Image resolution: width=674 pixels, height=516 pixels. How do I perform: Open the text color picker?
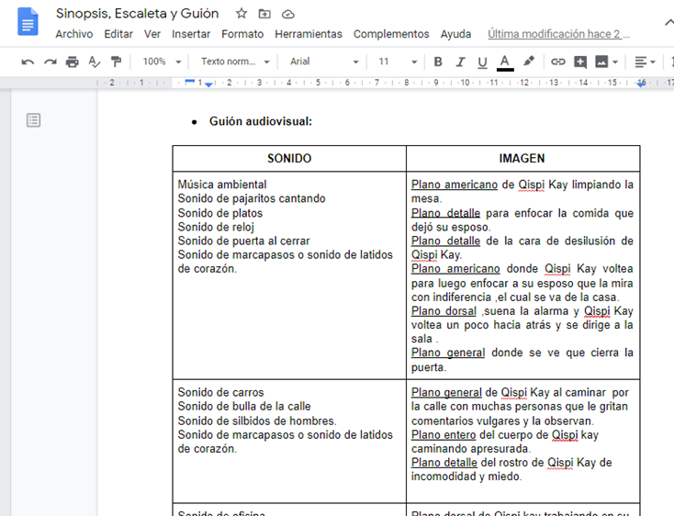pyautogui.click(x=505, y=62)
